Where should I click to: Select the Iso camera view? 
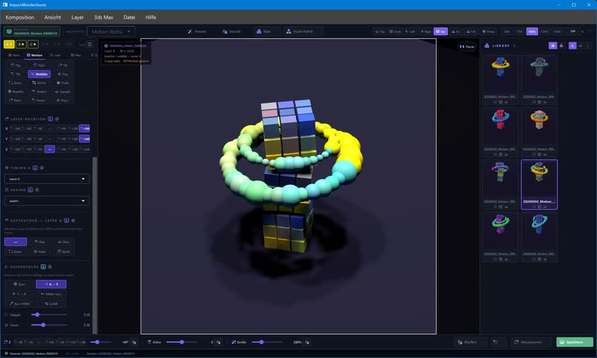pyautogui.click(x=440, y=31)
